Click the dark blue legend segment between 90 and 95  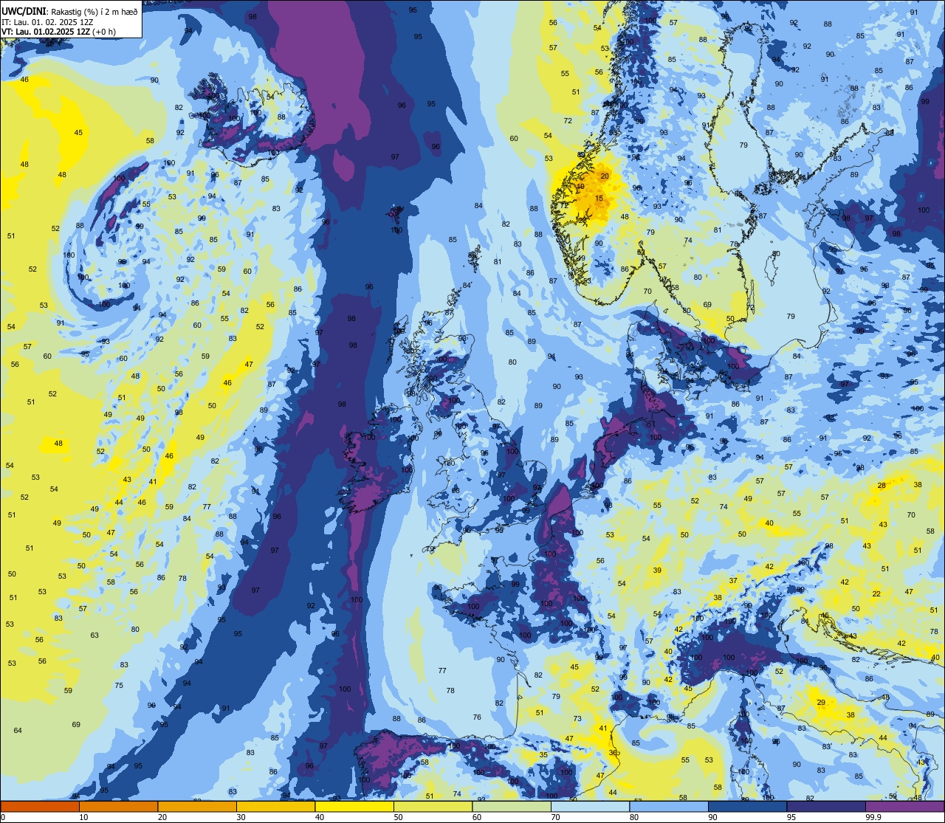pos(747,806)
